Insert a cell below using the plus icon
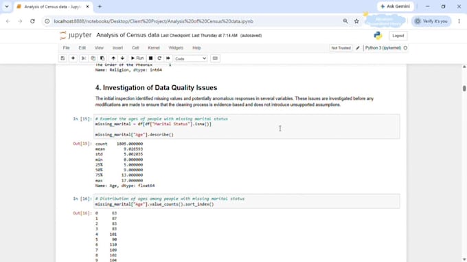 [73, 58]
